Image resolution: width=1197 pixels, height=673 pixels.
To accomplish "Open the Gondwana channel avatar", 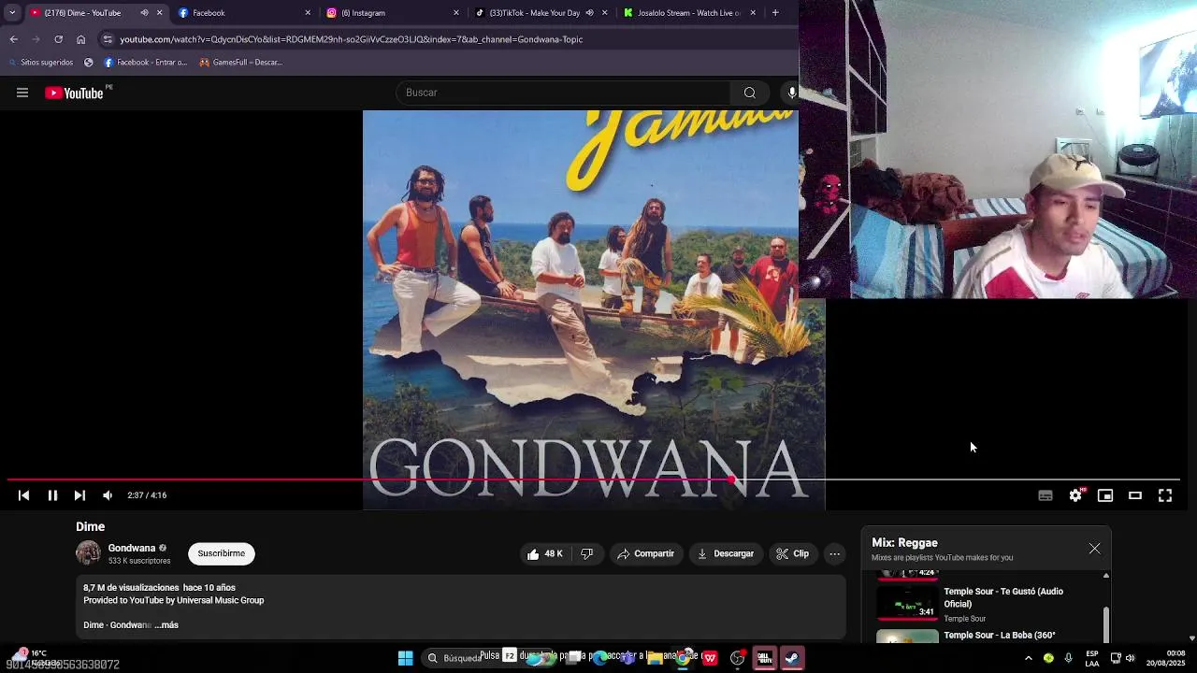I will [x=88, y=553].
